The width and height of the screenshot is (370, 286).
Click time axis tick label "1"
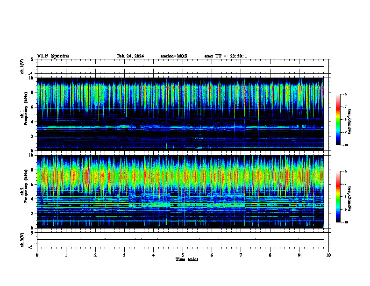pos(66,255)
